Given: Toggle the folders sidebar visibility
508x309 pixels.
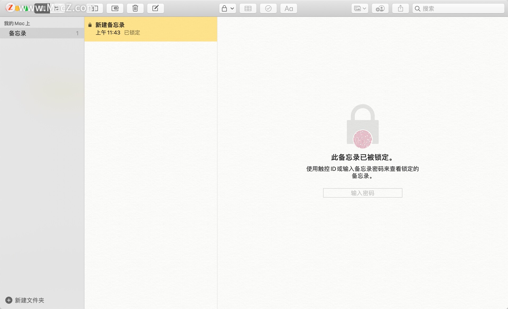Looking at the screenshot, I should coord(94,8).
